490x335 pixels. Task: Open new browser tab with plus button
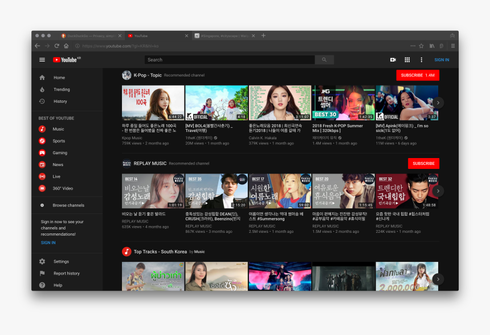263,36
